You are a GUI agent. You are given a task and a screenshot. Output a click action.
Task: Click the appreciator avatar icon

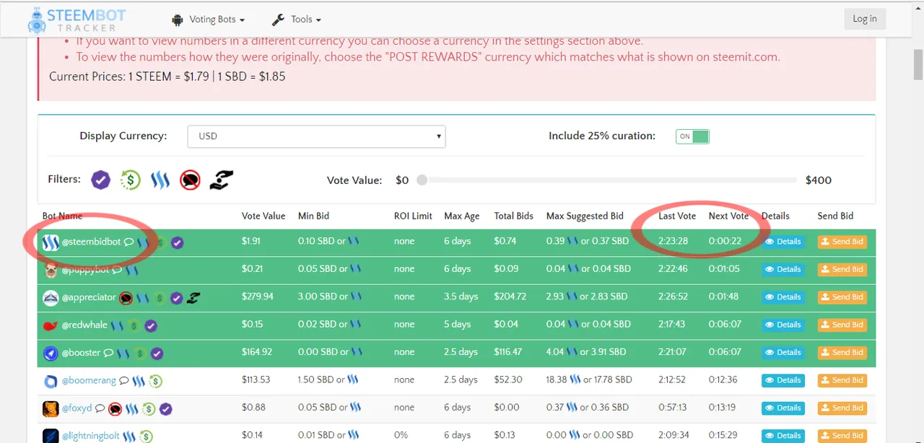[x=51, y=297]
